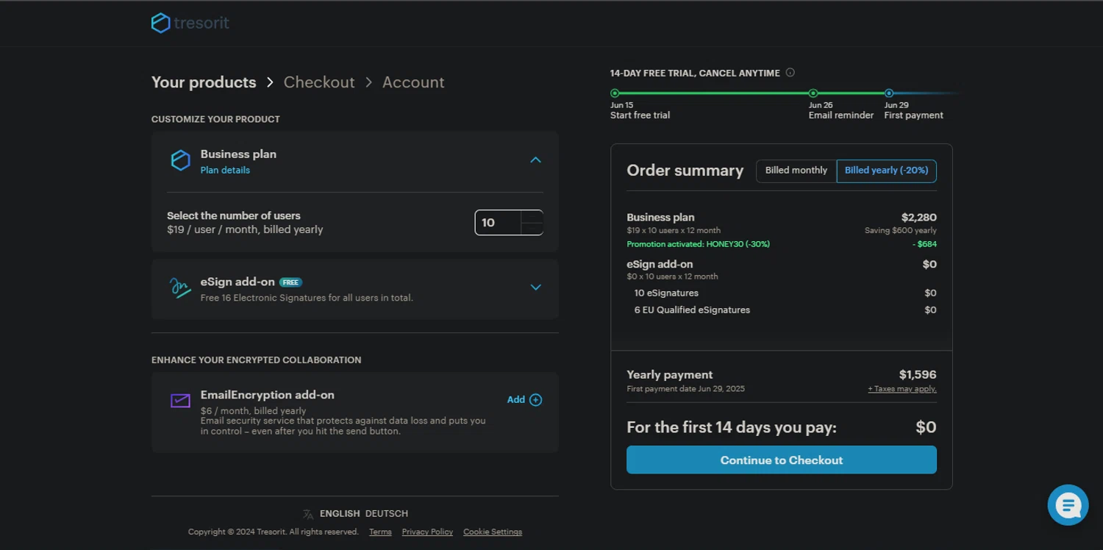Click the Jun 15 start free trial marker
This screenshot has width=1103, height=550.
[x=615, y=93]
